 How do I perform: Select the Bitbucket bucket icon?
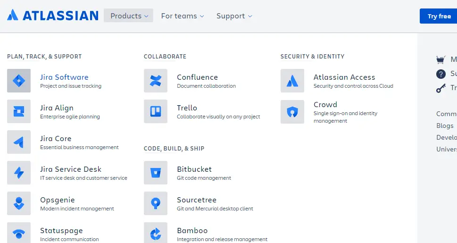click(156, 173)
